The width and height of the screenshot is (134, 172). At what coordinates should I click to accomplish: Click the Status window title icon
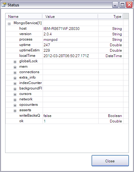coord(4,5)
